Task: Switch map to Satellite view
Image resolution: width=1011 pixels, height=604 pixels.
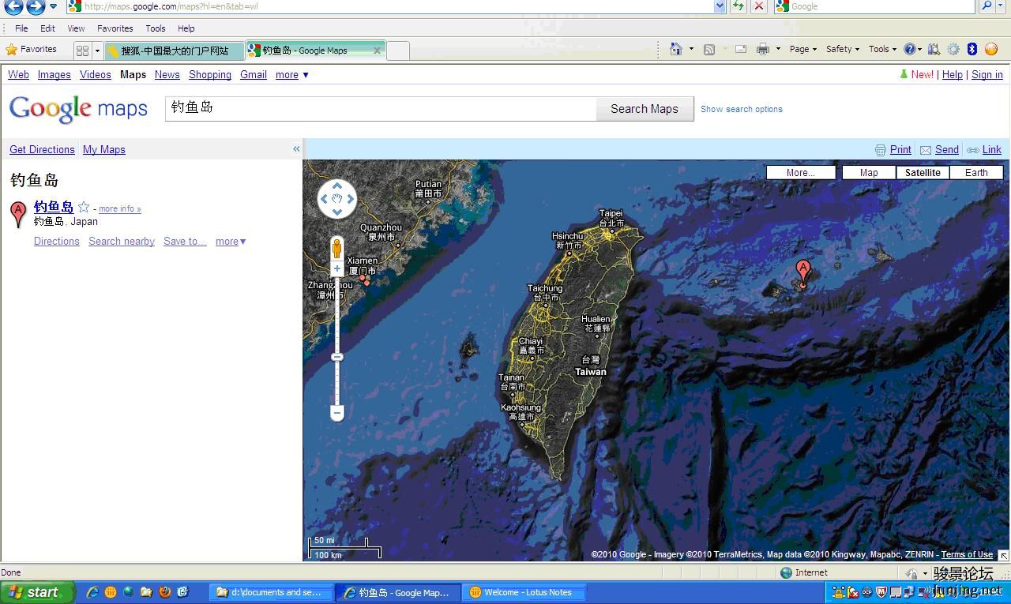Action: [922, 172]
